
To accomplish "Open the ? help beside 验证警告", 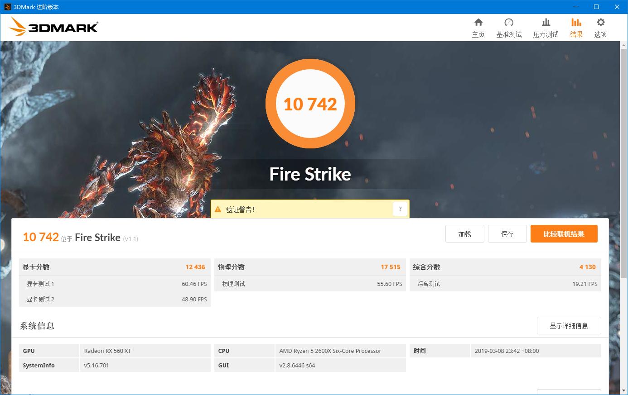I will pos(400,209).
